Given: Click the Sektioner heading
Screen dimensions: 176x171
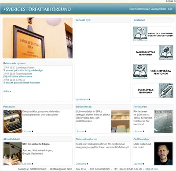Looking at the screenshot, I should pos(139,20).
